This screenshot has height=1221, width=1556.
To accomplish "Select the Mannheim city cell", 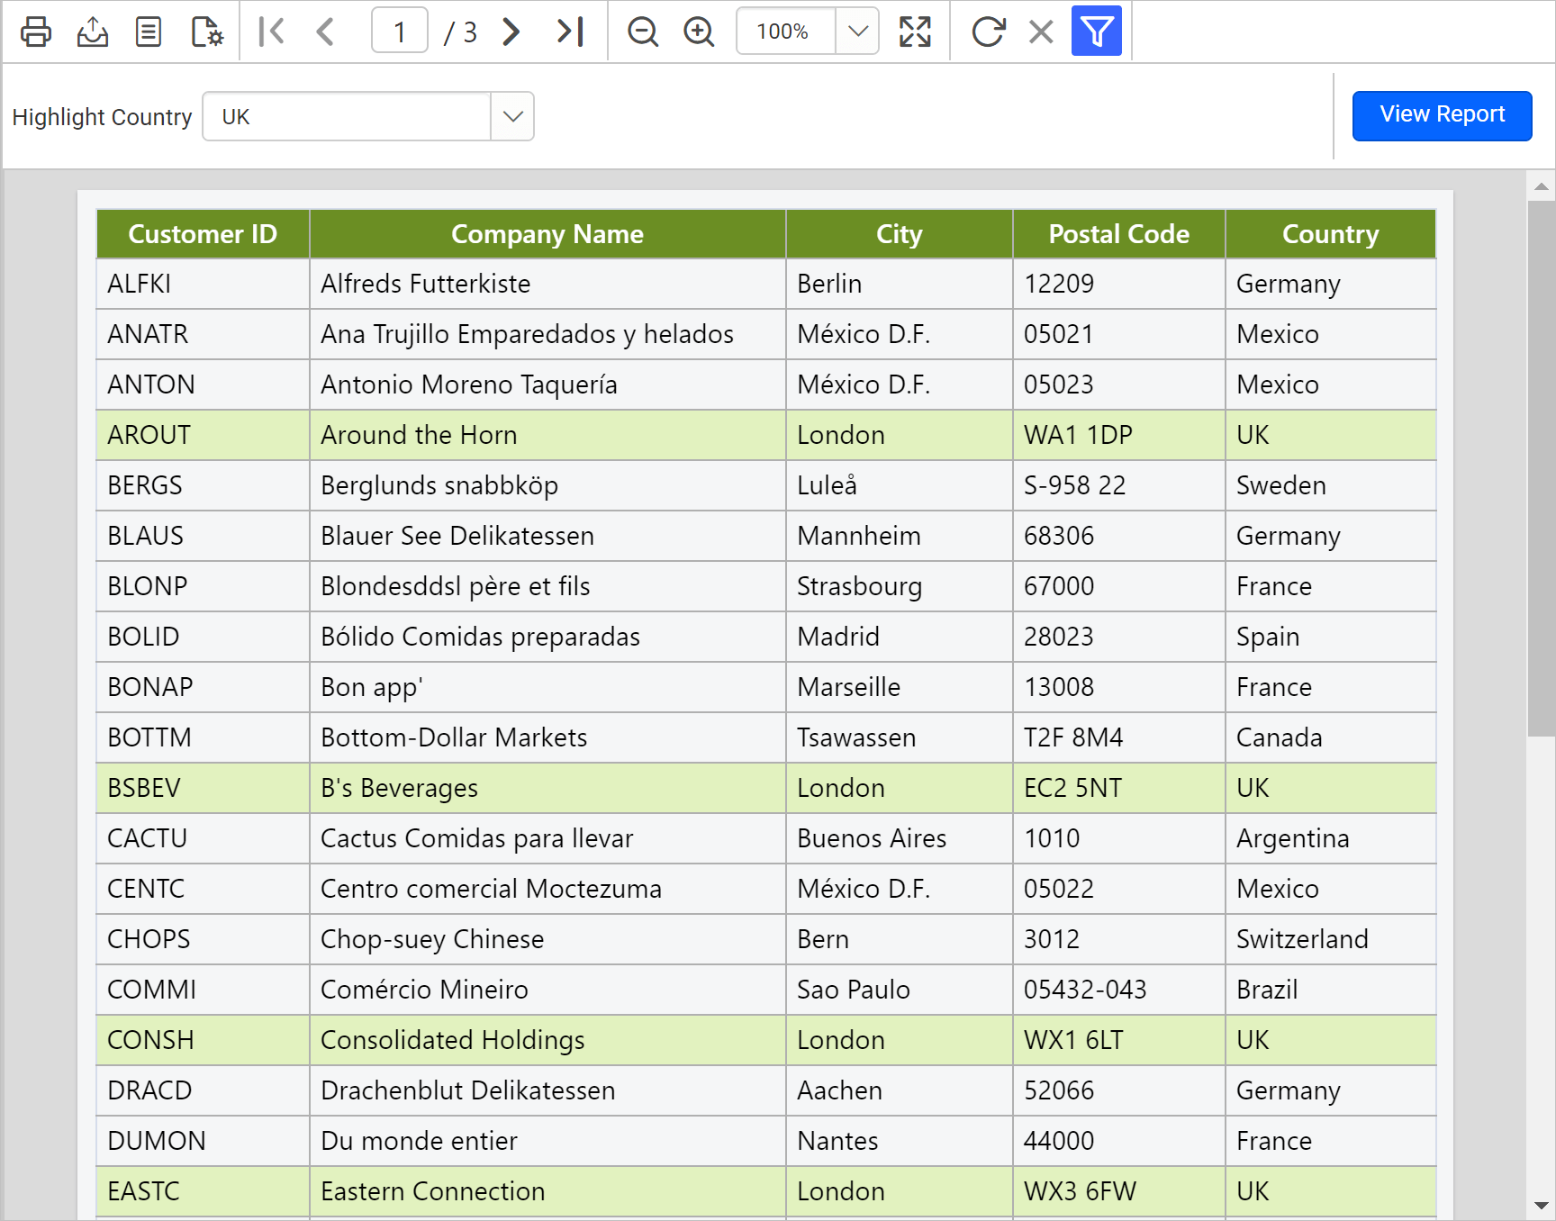I will (900, 536).
